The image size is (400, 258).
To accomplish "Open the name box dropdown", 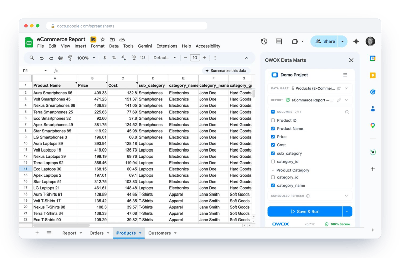I will (46, 71).
